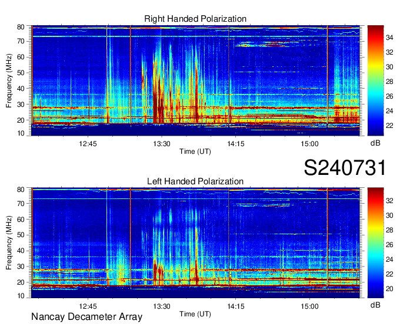Image resolution: width=400 pixels, height=324 pixels.
Task: Click Time (UT) label under lower panel
Action: 195,314
